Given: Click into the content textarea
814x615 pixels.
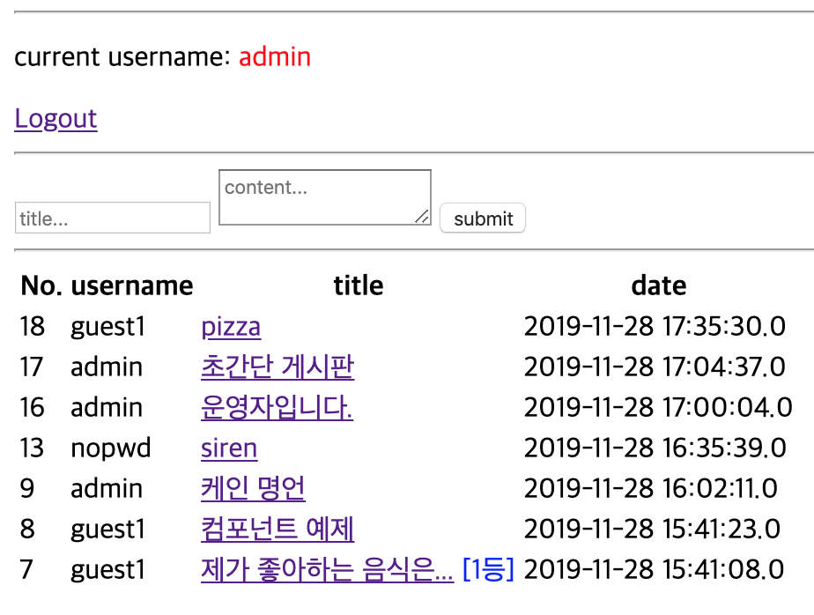Looking at the screenshot, I should [323, 196].
